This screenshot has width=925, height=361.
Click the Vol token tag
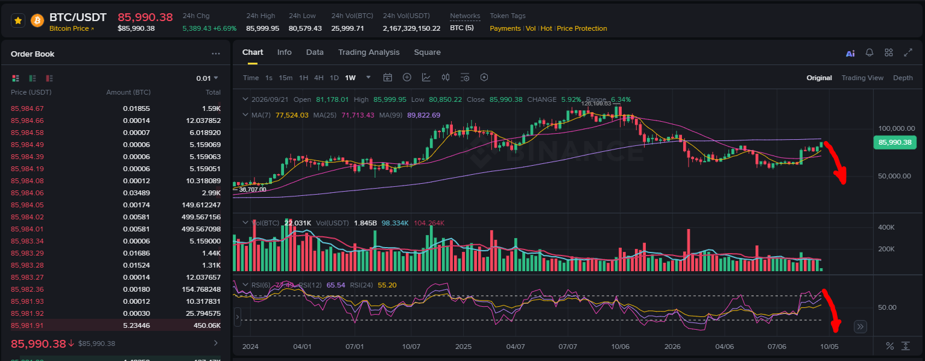531,28
